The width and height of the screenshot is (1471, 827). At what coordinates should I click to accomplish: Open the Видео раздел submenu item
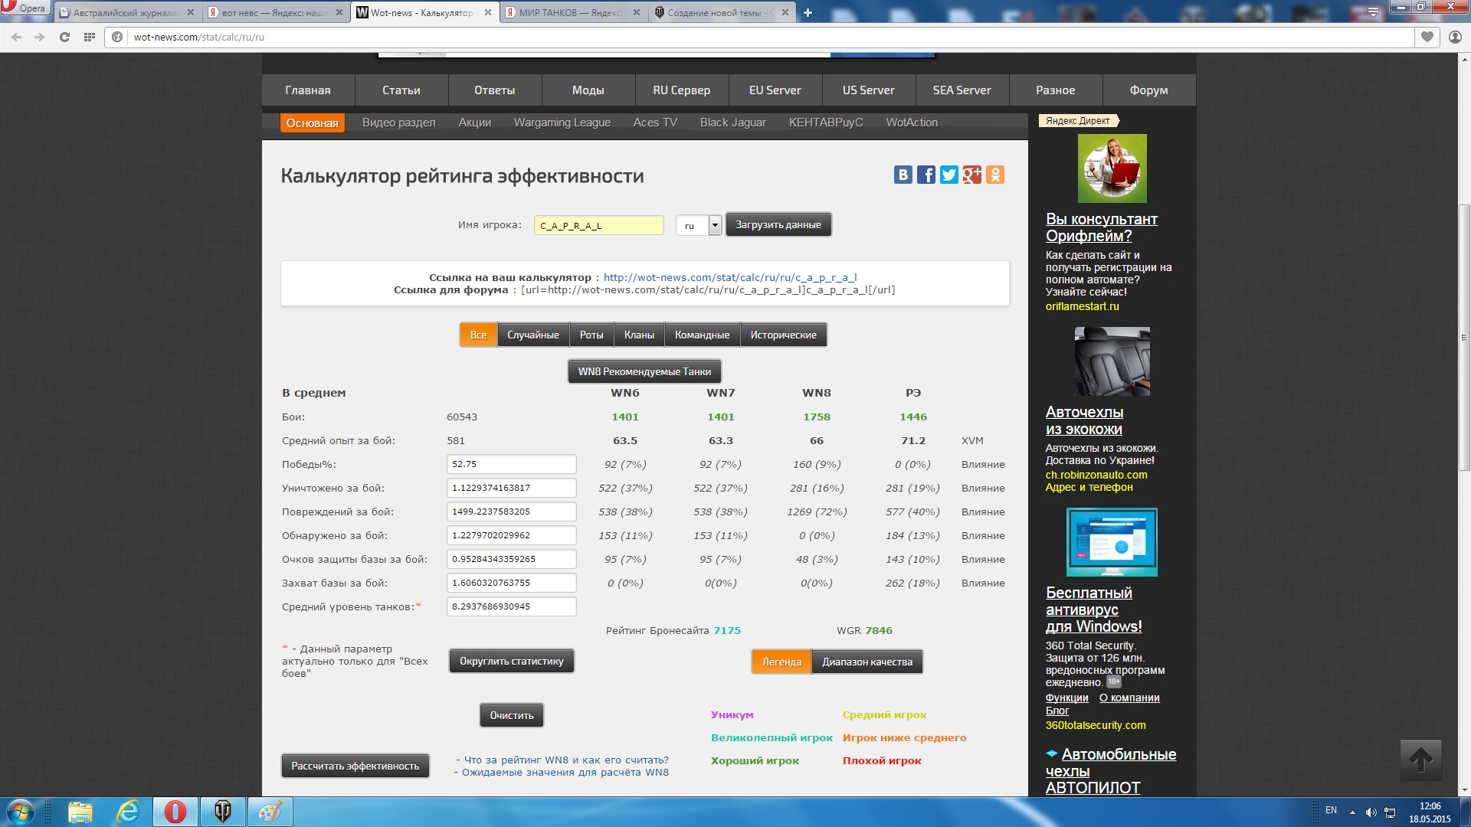click(x=398, y=123)
